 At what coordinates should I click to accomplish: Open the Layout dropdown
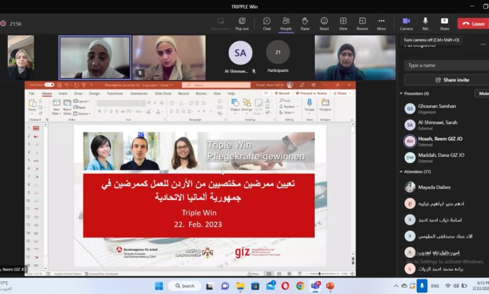point(81,101)
